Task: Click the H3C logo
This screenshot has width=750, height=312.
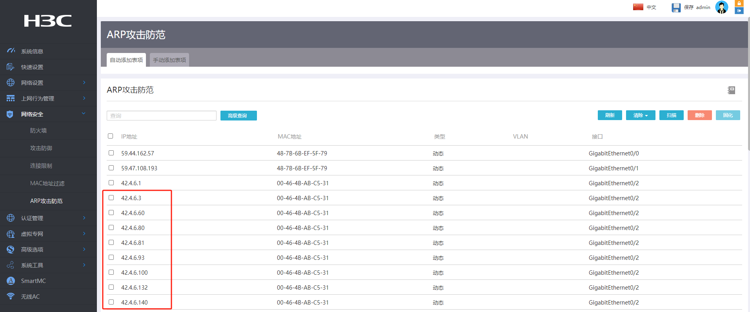Action: pos(48,21)
